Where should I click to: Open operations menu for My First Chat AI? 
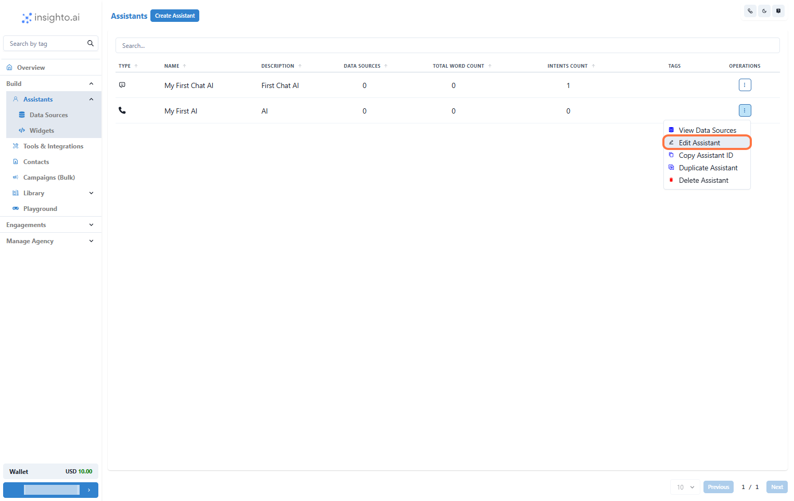(x=745, y=85)
